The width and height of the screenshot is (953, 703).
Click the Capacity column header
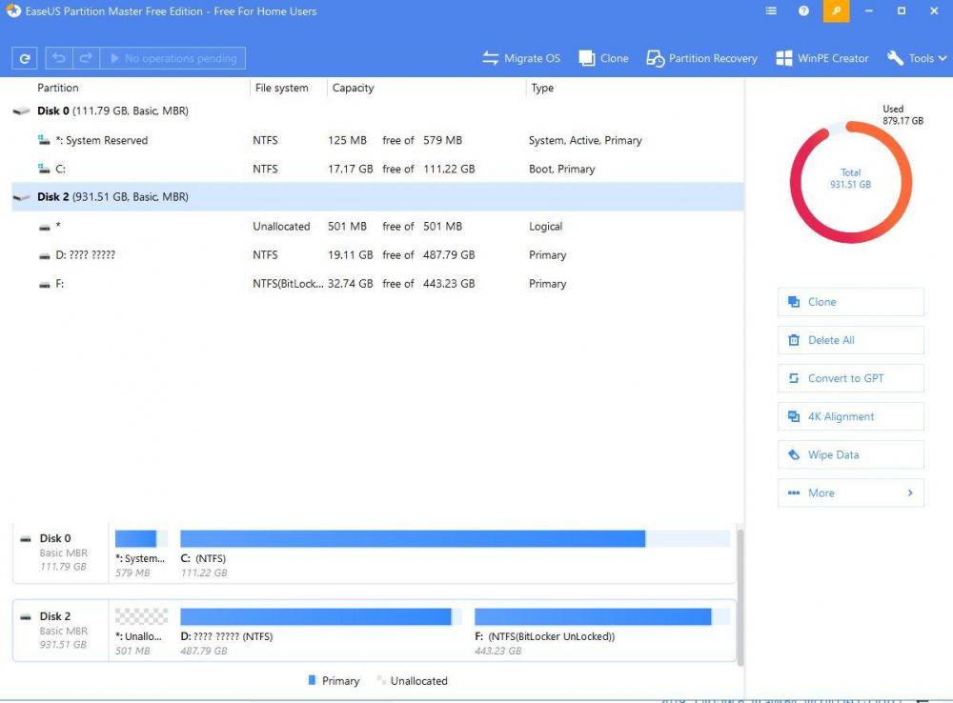click(353, 88)
